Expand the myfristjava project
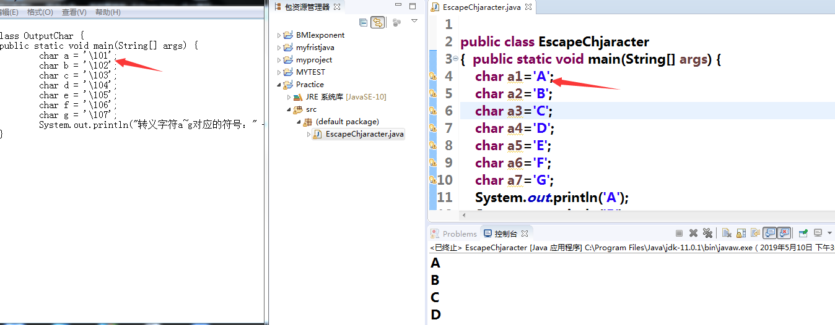The width and height of the screenshot is (835, 325). click(x=279, y=48)
